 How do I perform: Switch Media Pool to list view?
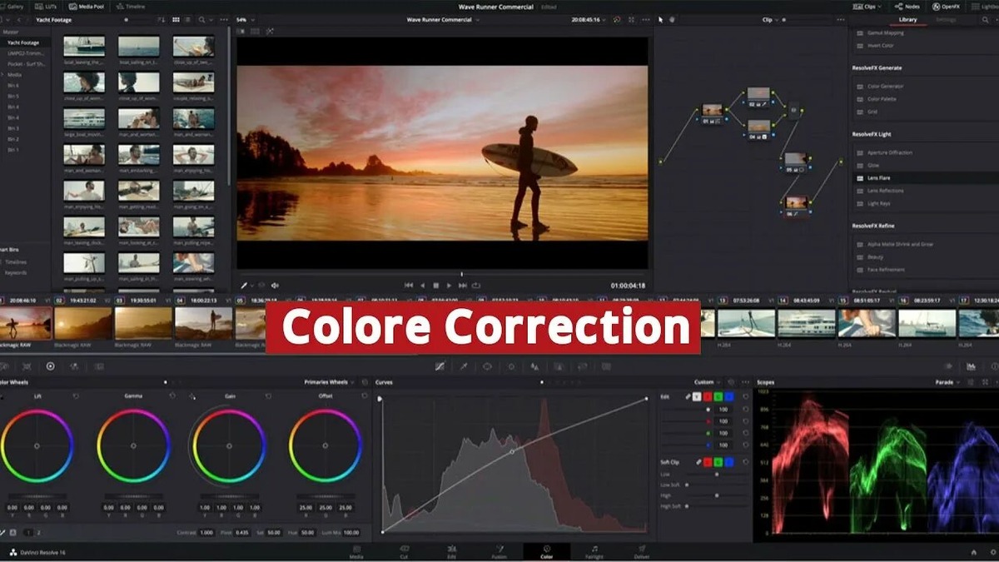[x=186, y=19]
